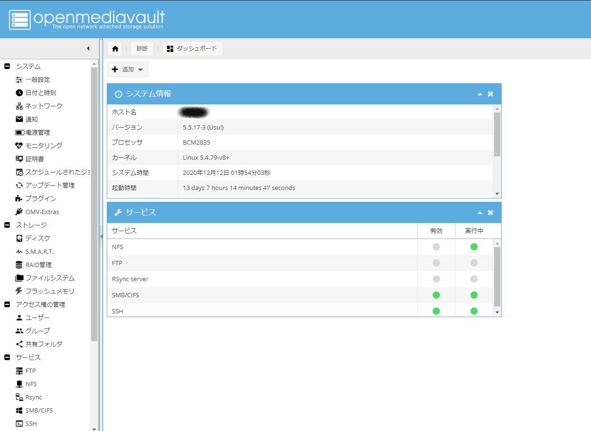Select the processor value BCM2835

click(x=197, y=142)
